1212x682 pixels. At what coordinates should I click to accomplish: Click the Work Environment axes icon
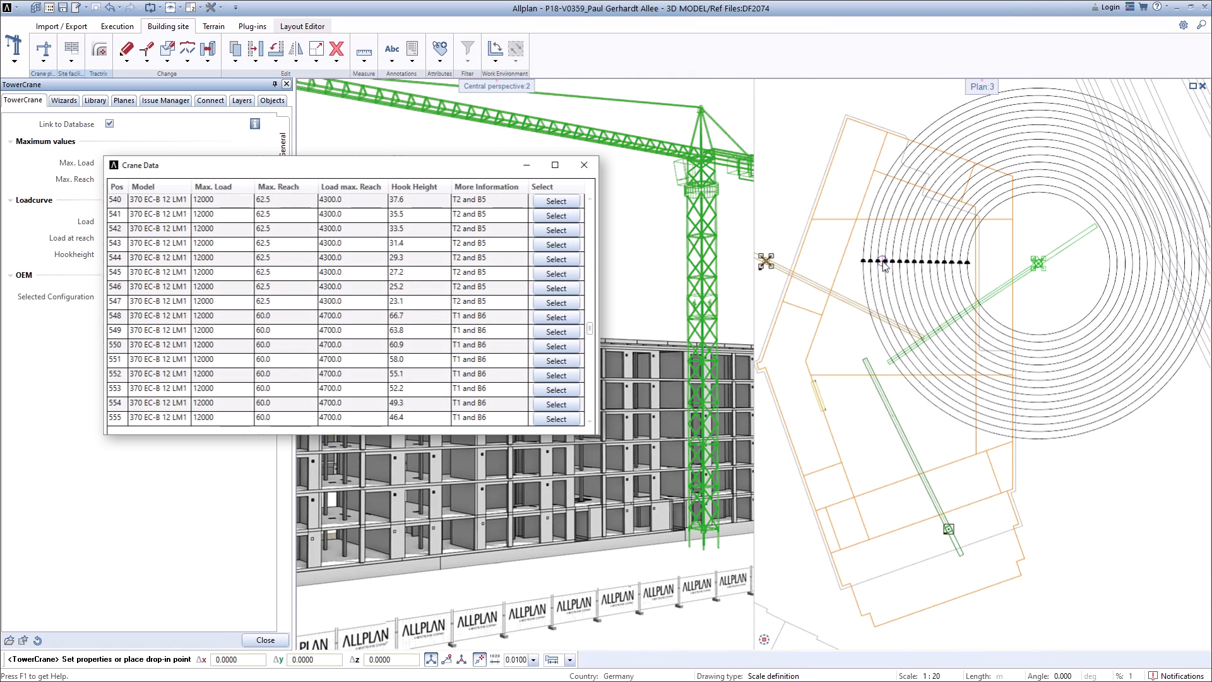coord(496,49)
